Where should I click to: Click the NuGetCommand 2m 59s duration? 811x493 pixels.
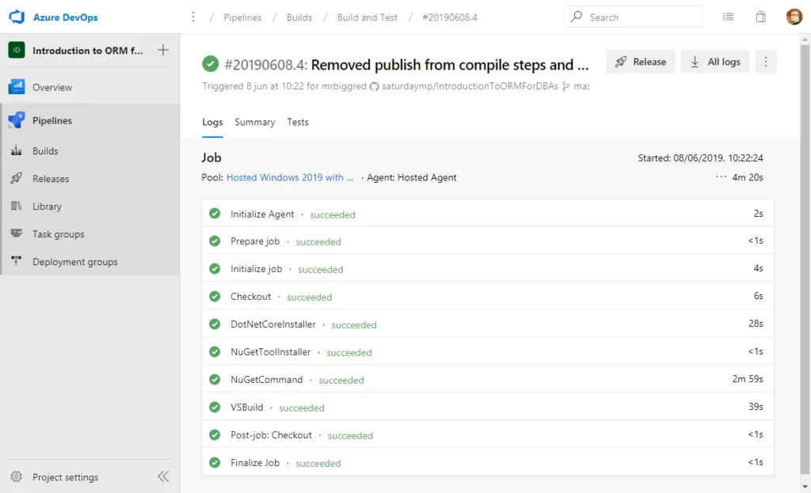pos(748,379)
